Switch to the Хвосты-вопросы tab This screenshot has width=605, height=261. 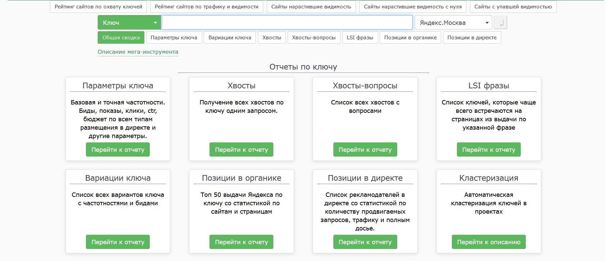pyautogui.click(x=314, y=38)
